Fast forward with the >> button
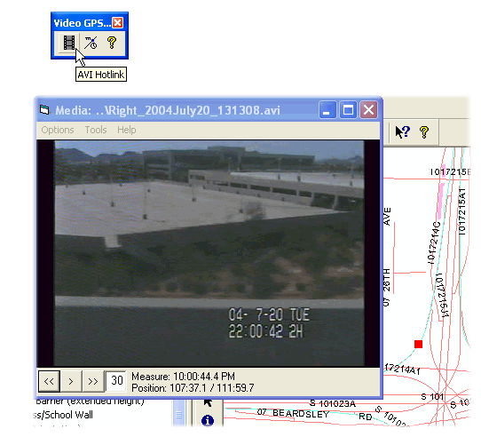 point(93,381)
